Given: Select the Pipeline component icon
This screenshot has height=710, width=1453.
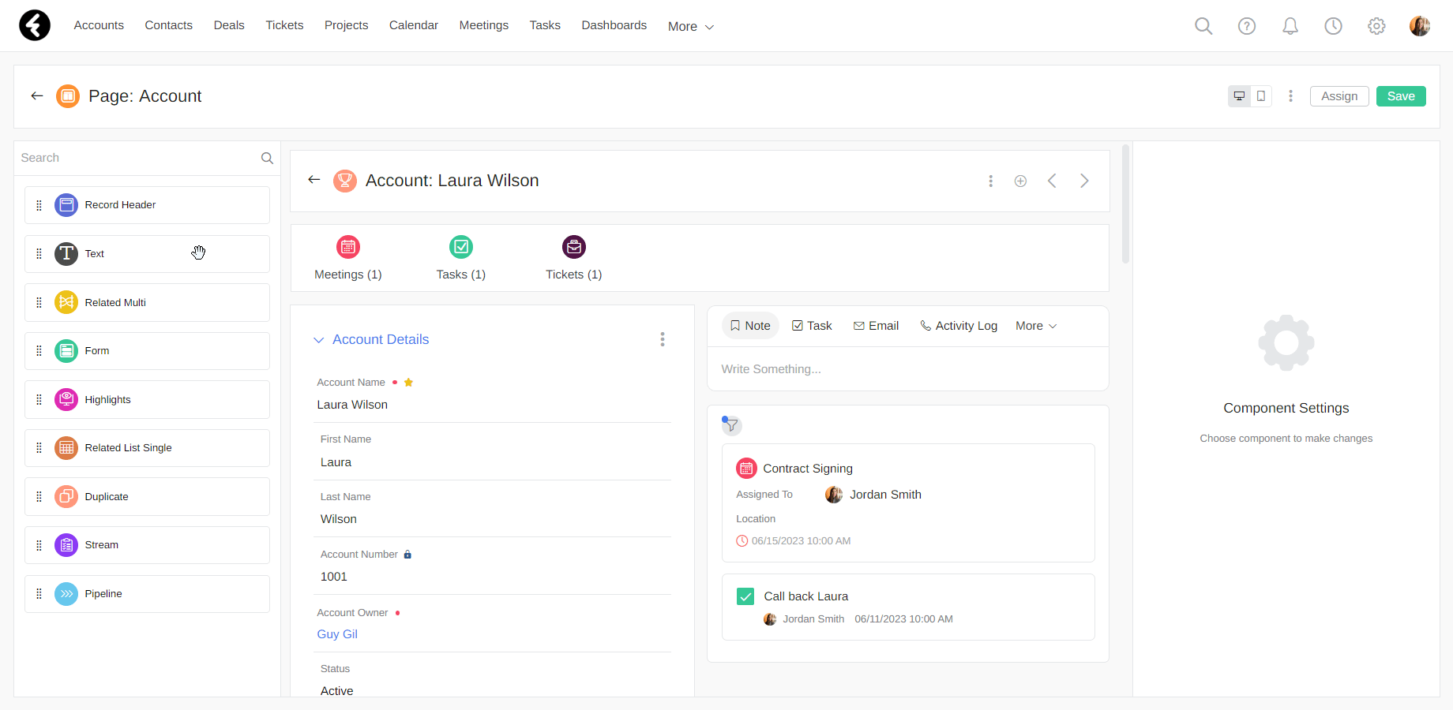Looking at the screenshot, I should [66, 594].
